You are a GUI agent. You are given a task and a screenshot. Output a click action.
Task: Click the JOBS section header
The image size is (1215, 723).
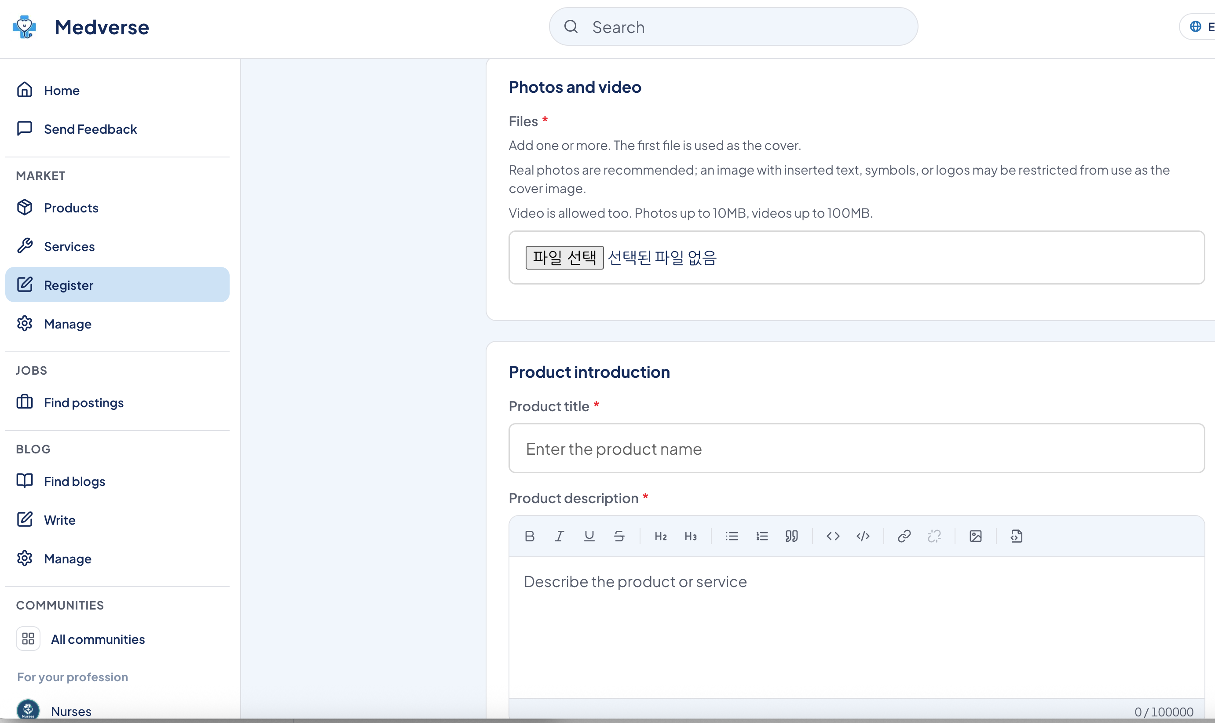32,370
